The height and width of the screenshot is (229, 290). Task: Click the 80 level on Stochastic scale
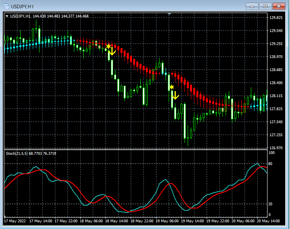click(x=270, y=164)
